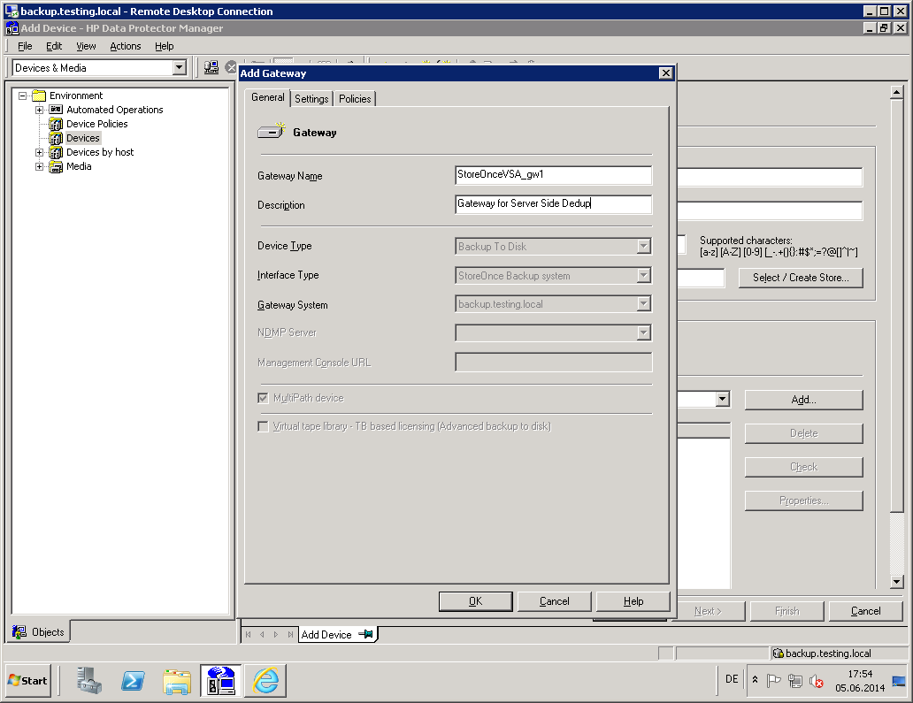Click the pin icon on Add Device tab
This screenshot has height=703, width=913.
click(365, 634)
